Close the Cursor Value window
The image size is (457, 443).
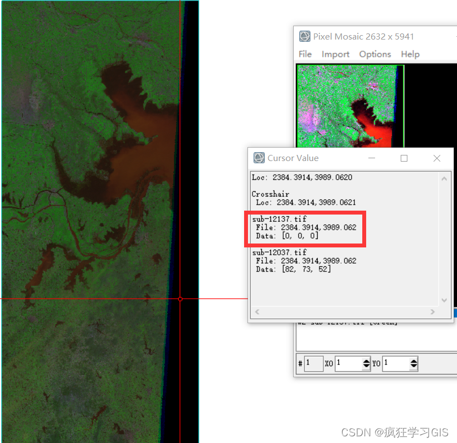tap(436, 158)
